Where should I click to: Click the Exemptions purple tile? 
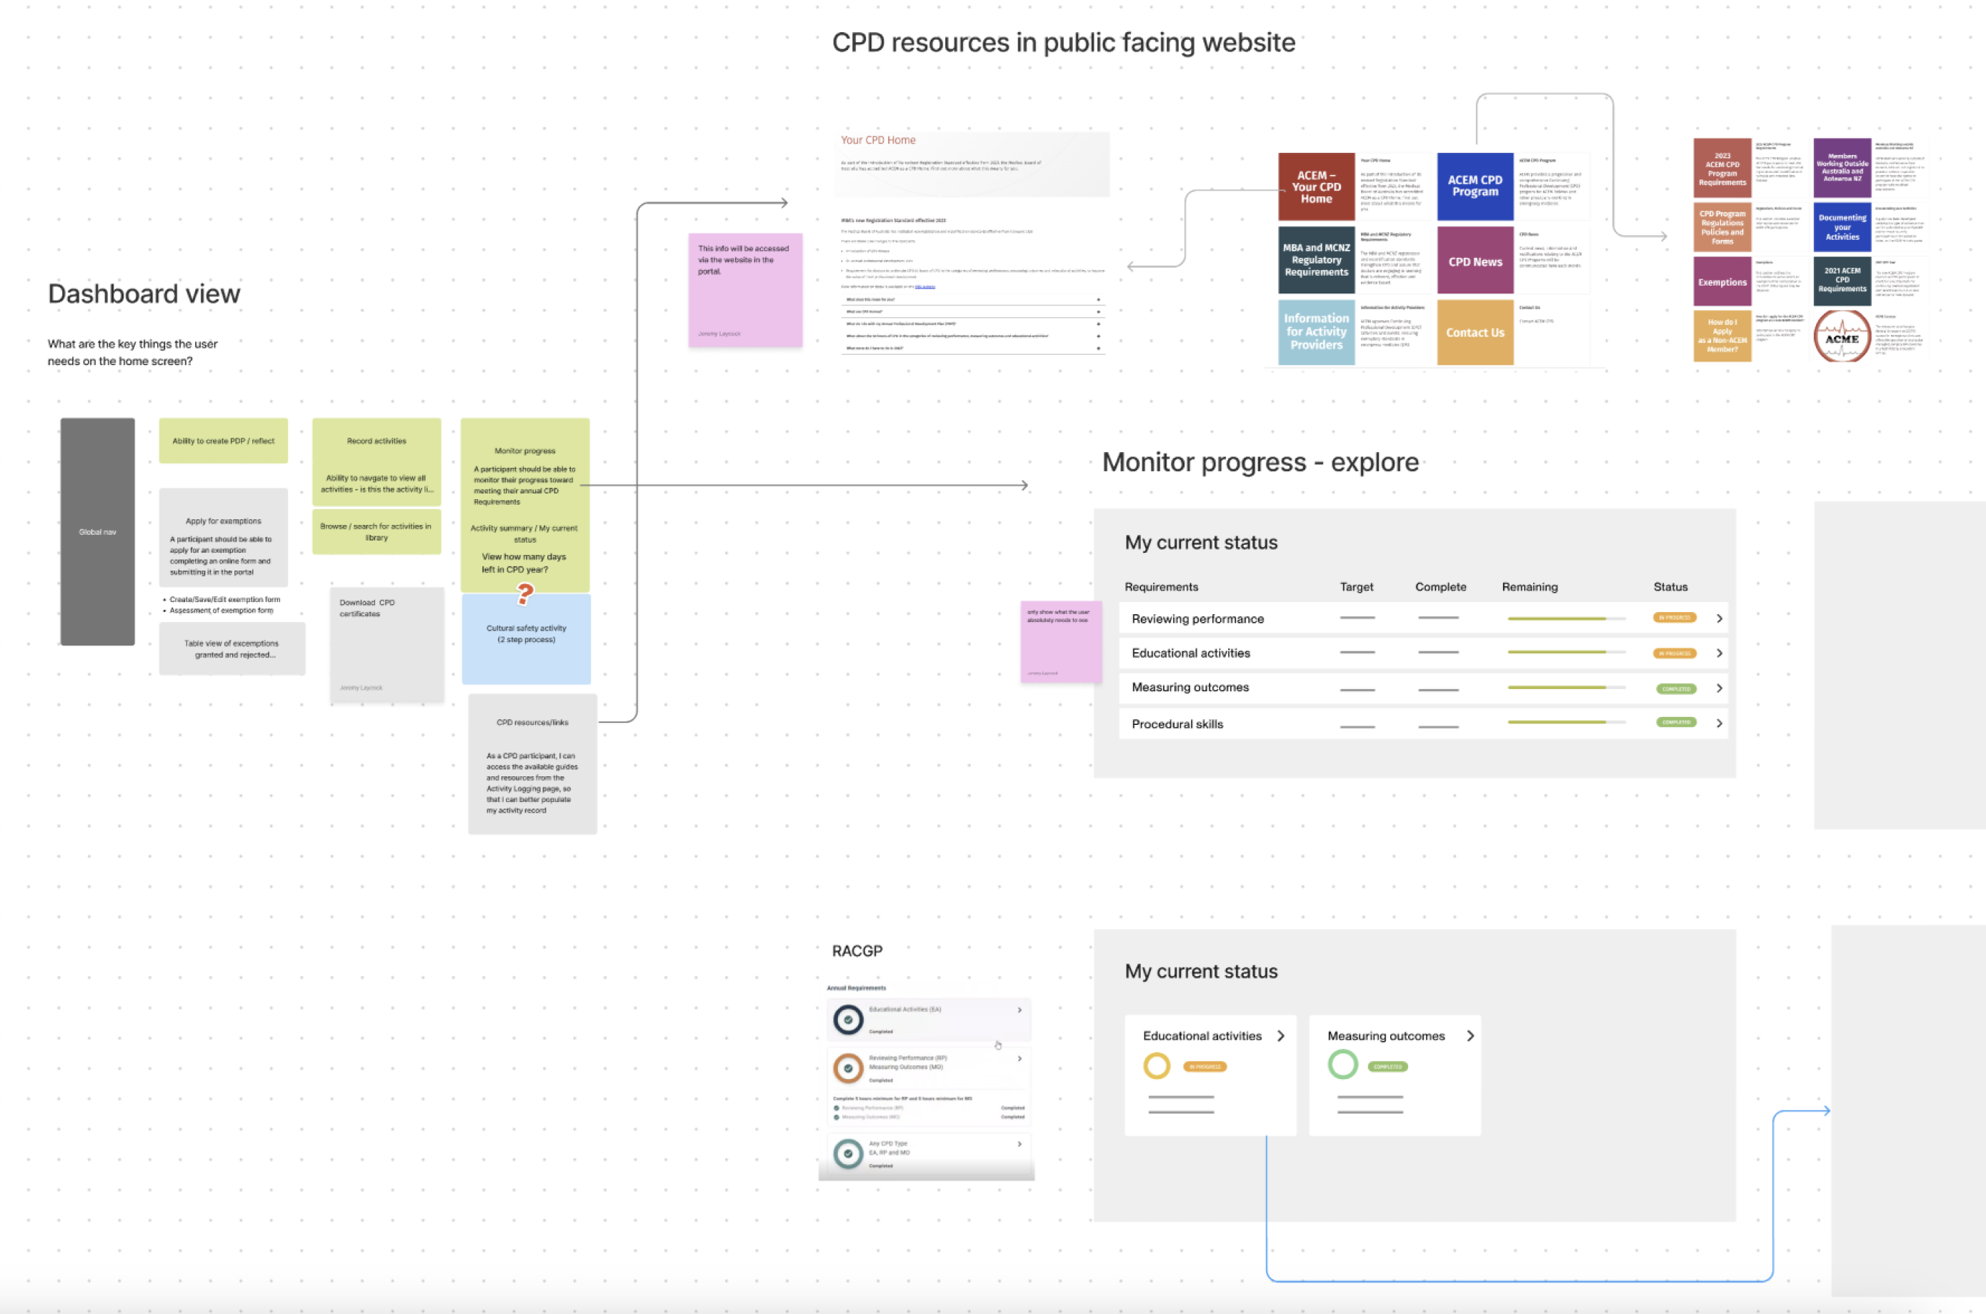coord(1722,281)
